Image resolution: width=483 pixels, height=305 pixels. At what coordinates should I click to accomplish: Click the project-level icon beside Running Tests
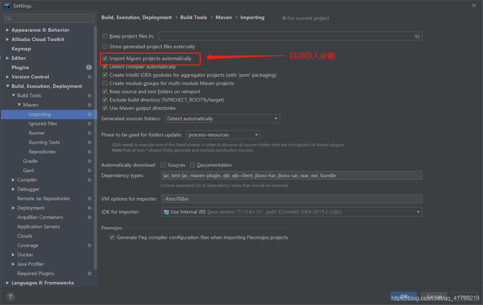tap(89, 142)
